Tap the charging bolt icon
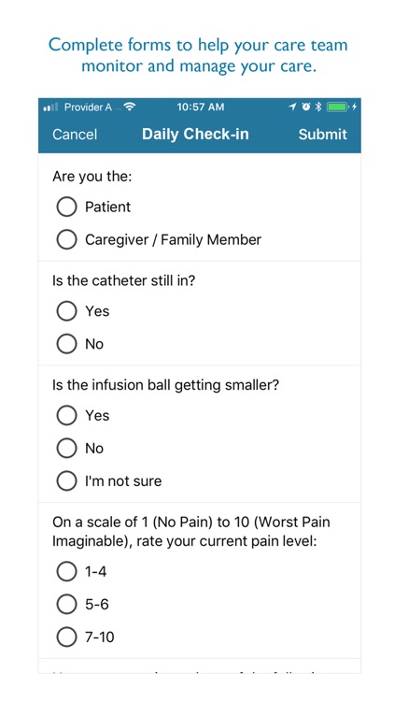394x701 pixels. (354, 107)
